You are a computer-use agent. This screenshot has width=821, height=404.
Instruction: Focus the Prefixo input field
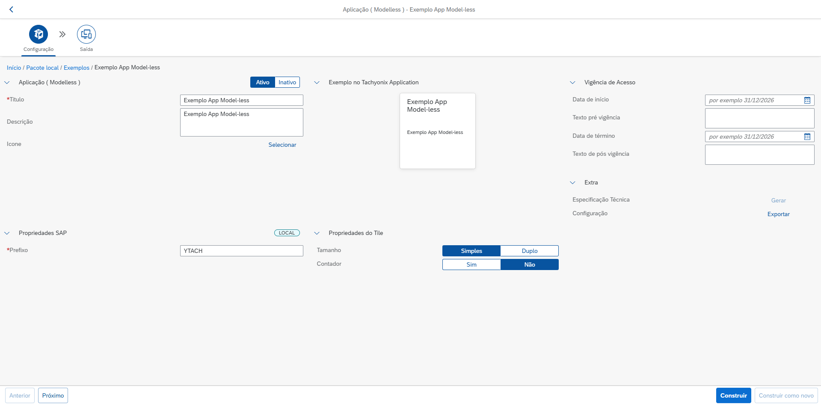click(242, 251)
